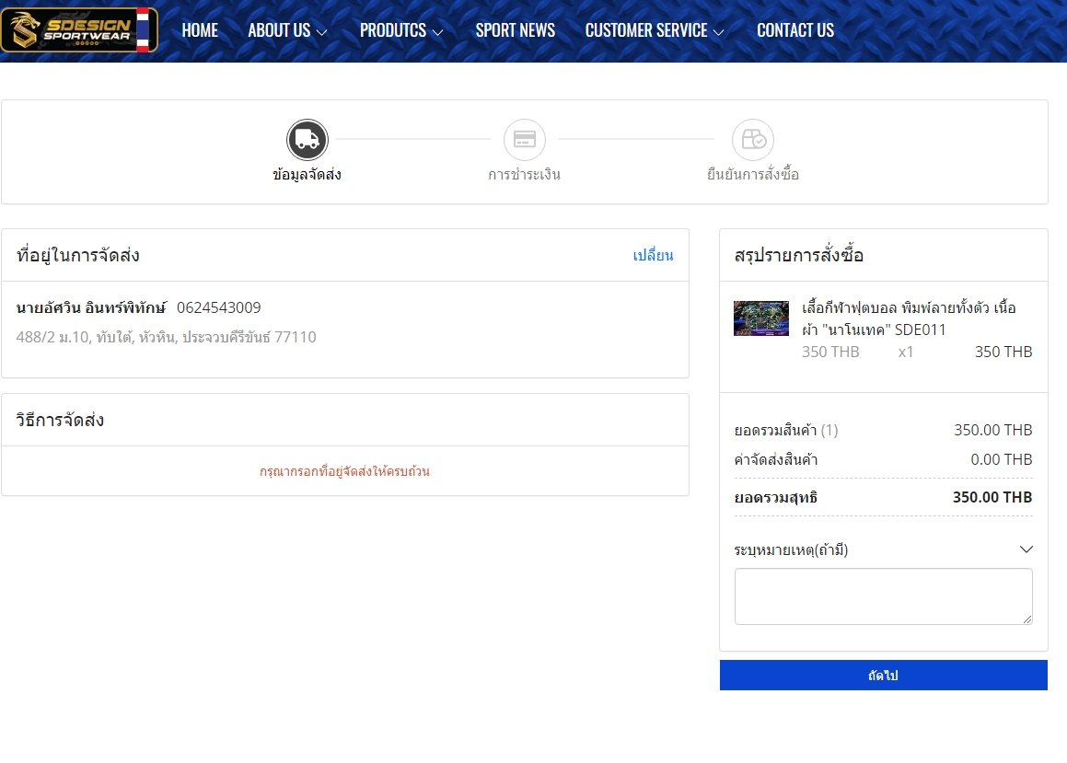Navigate to CONTACT US

[794, 30]
